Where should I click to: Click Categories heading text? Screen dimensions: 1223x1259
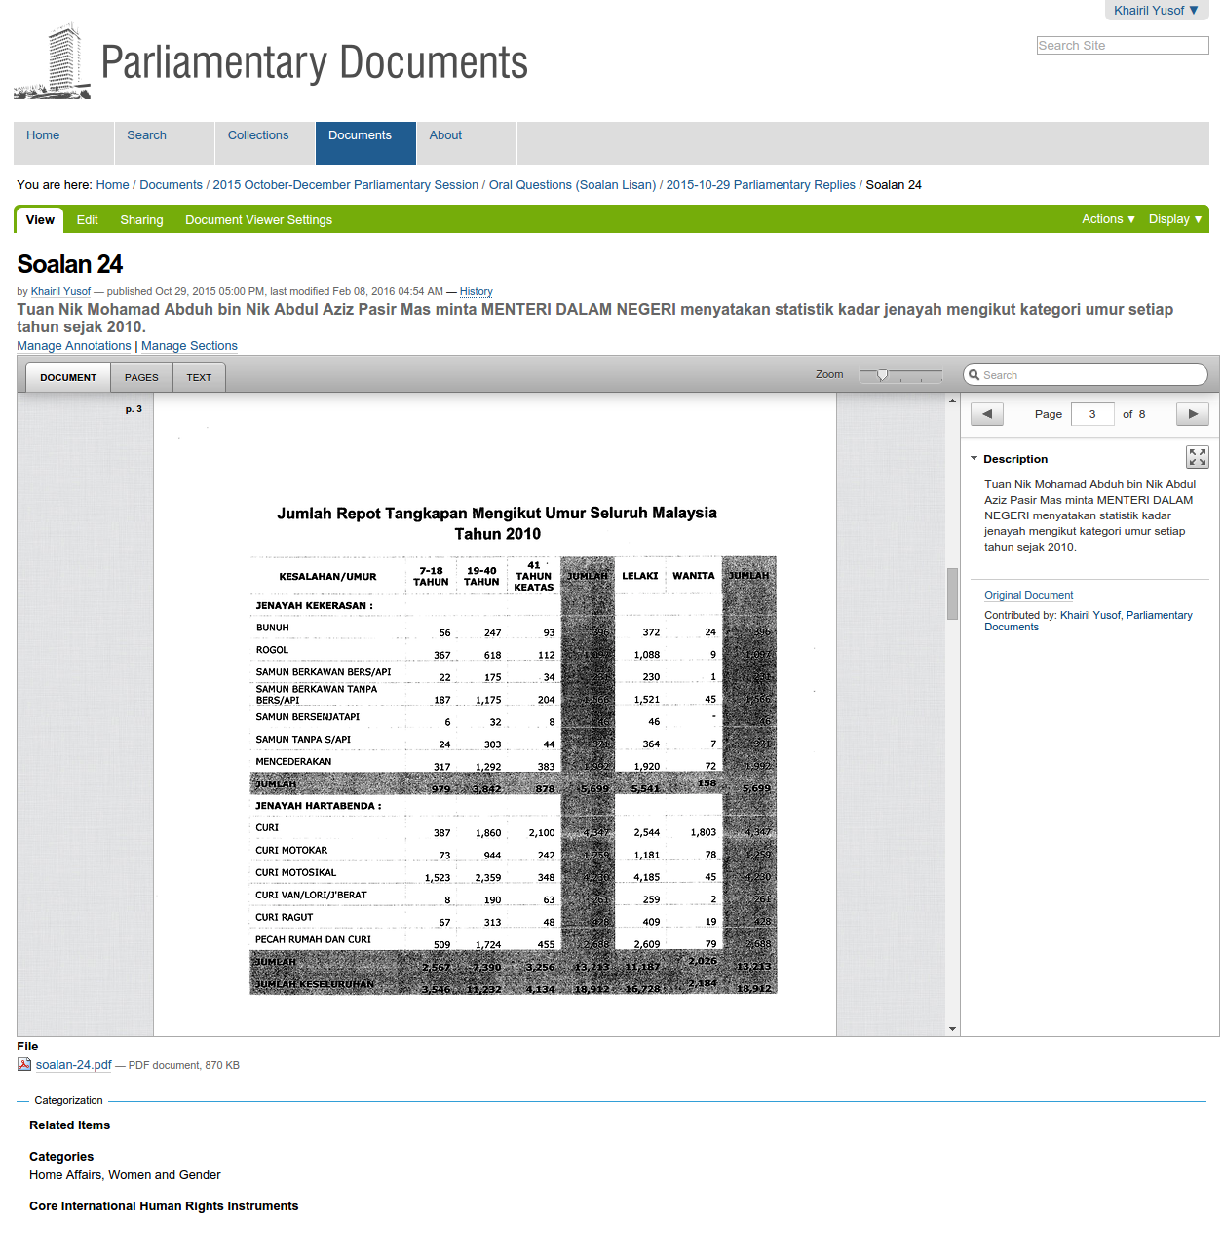[x=61, y=1157]
